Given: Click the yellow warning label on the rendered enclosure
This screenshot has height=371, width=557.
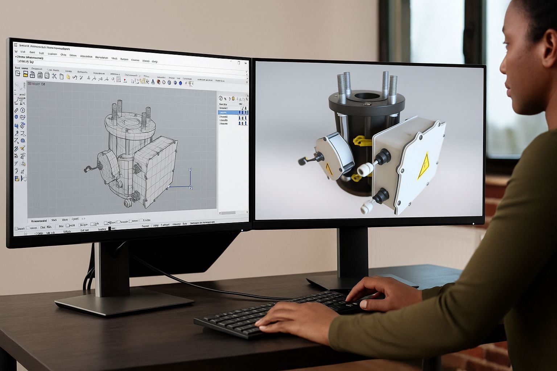Looking at the screenshot, I should [x=423, y=165].
